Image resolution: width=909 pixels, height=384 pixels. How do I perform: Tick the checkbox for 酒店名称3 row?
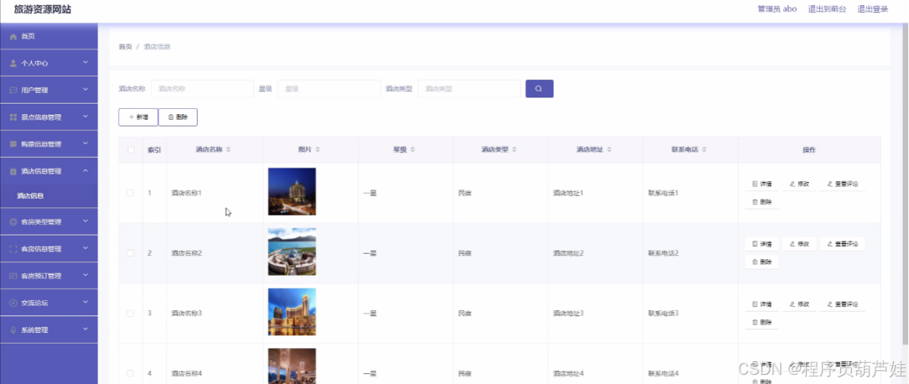click(131, 313)
